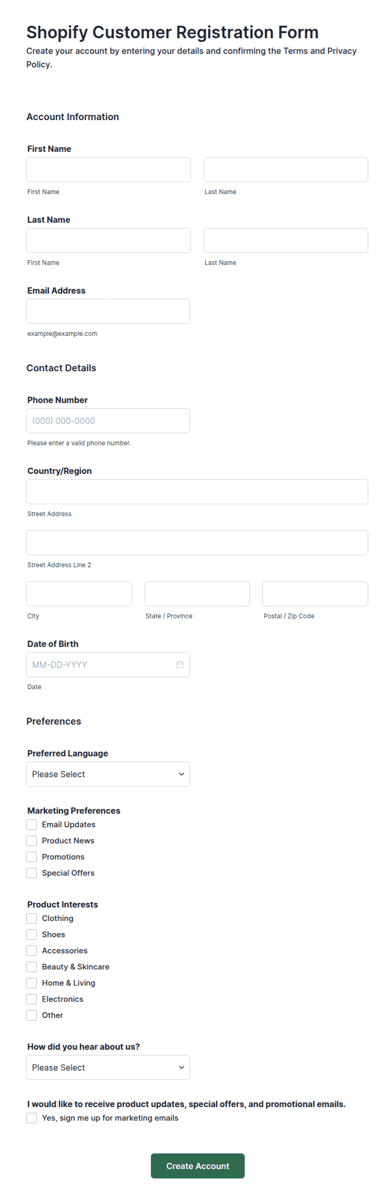Viewport: 391px width, 1199px height.
Task: Open the Date of Birth calendar icon
Action: (180, 665)
